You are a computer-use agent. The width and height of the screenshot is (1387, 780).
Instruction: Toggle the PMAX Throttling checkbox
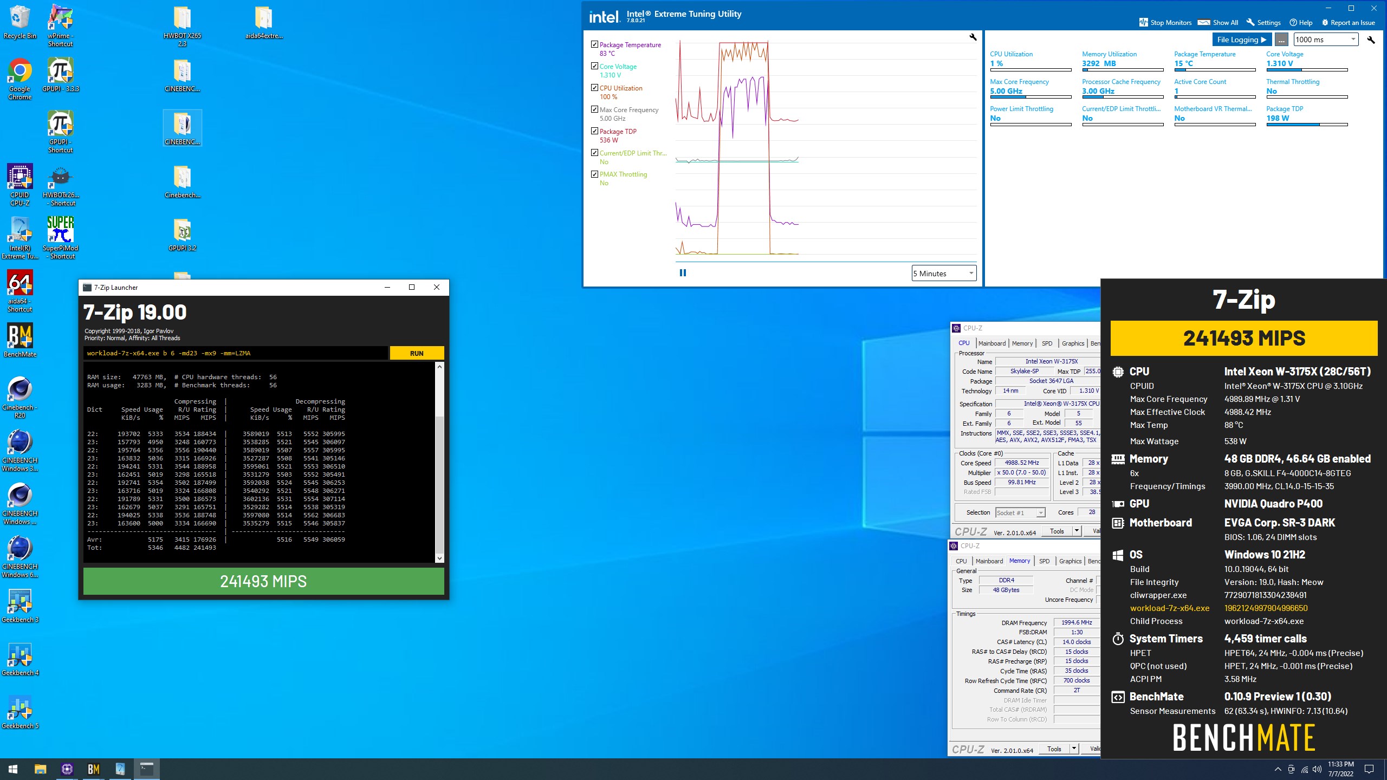(594, 174)
